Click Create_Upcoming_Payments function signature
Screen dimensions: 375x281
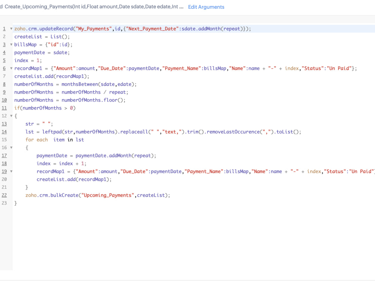coord(94,7)
